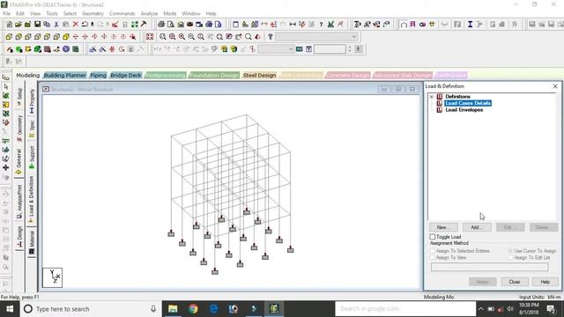Open the Commands menu
564x317 pixels.
click(122, 13)
